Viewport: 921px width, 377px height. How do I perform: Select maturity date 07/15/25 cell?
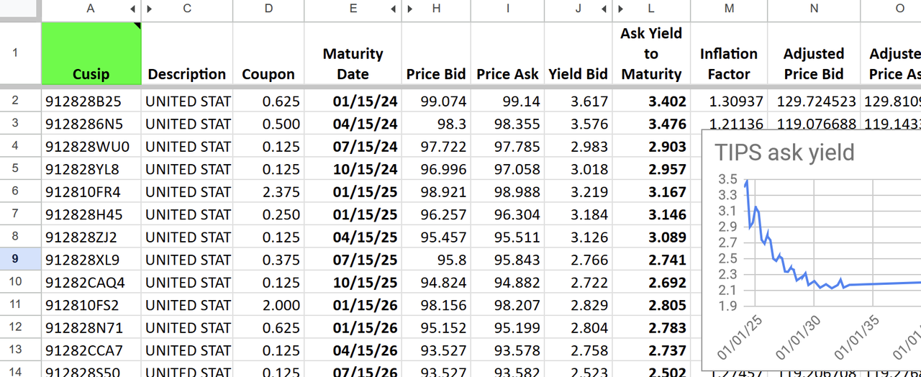point(353,260)
